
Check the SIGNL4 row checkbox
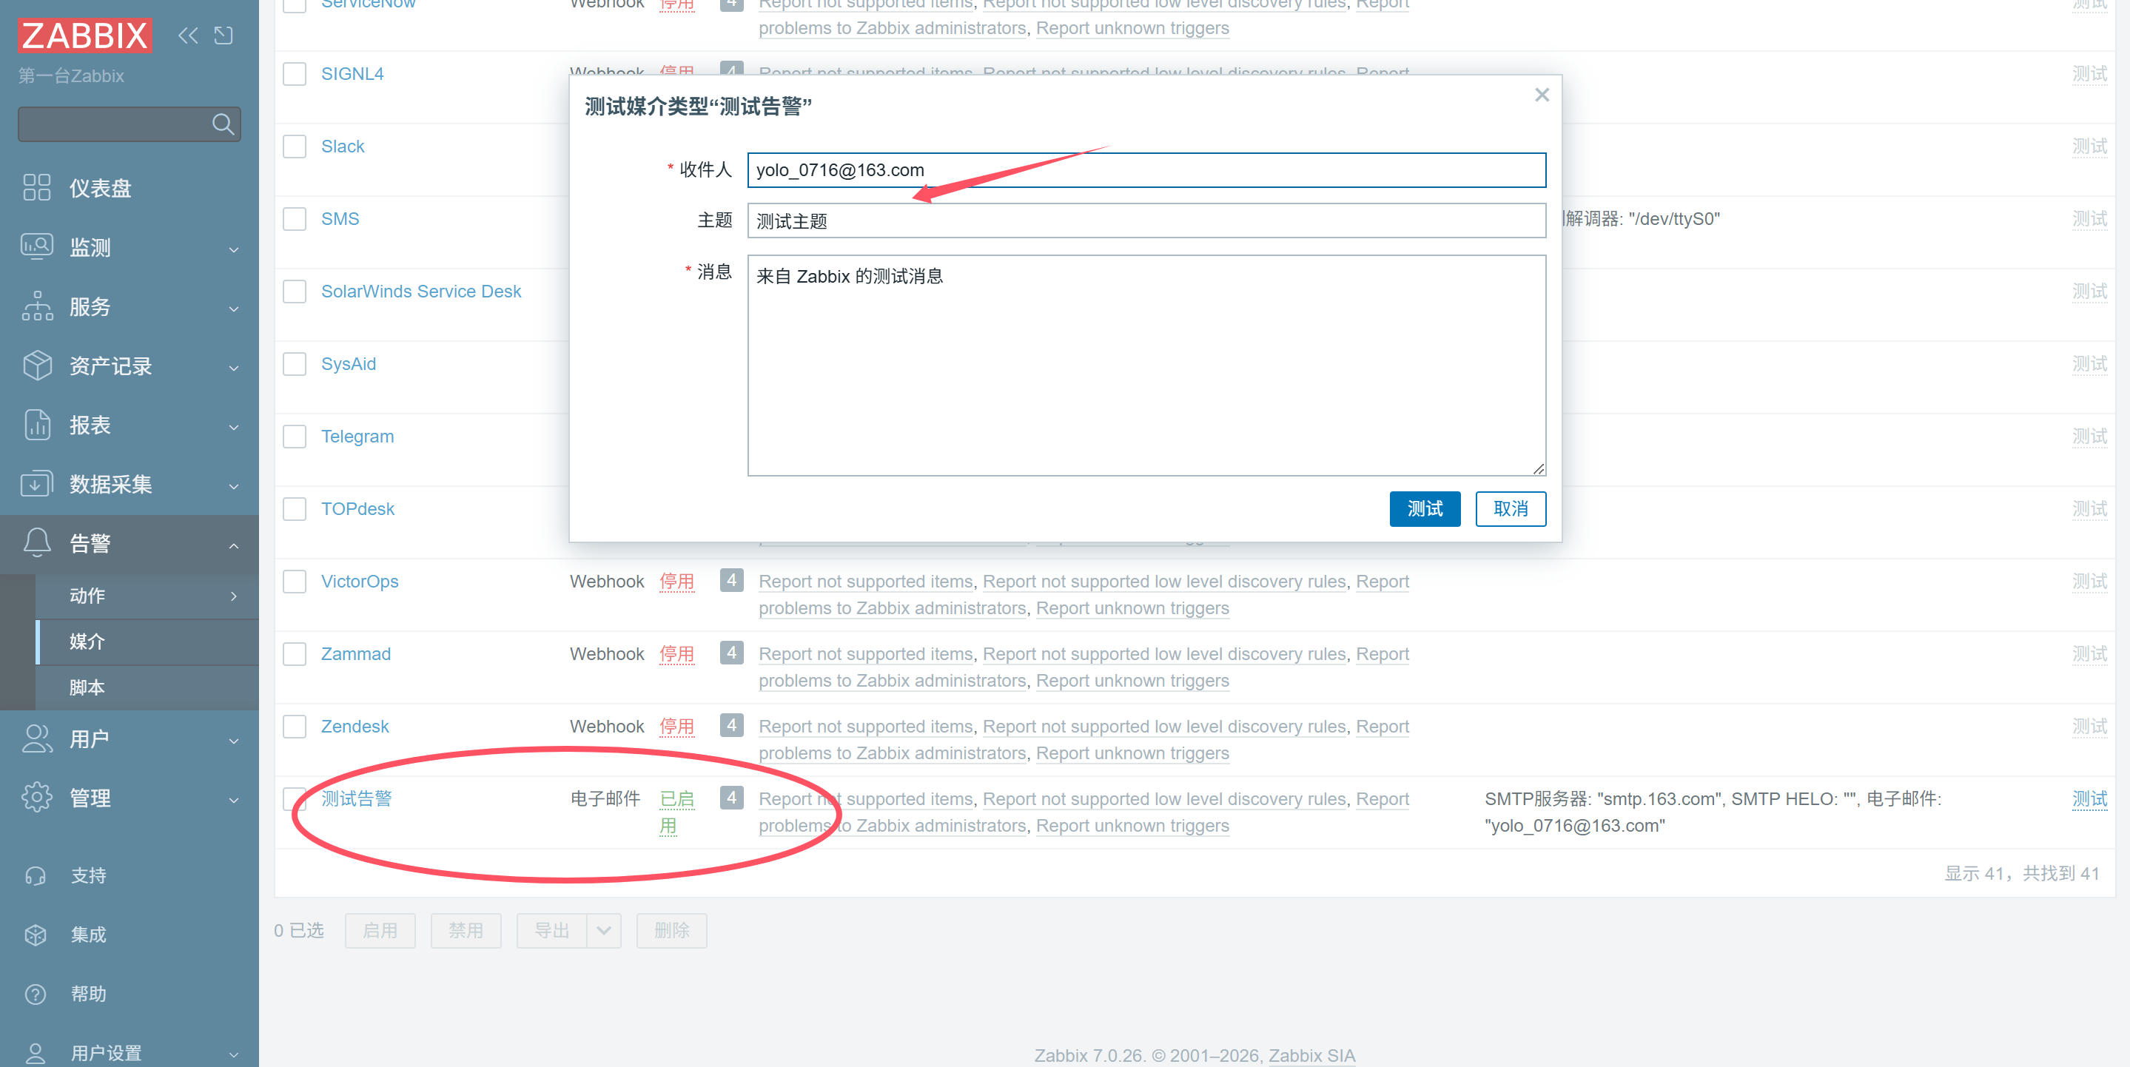[295, 73]
